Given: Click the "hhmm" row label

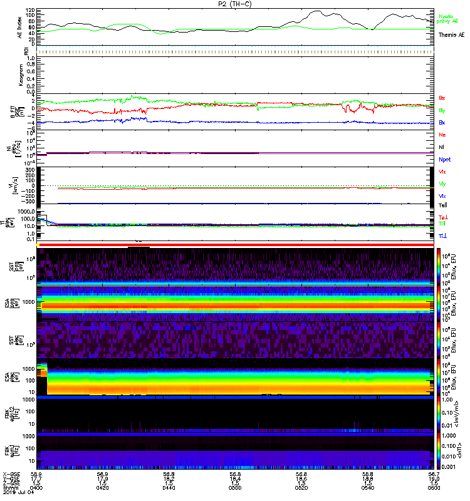Looking at the screenshot, I should click(x=9, y=488).
